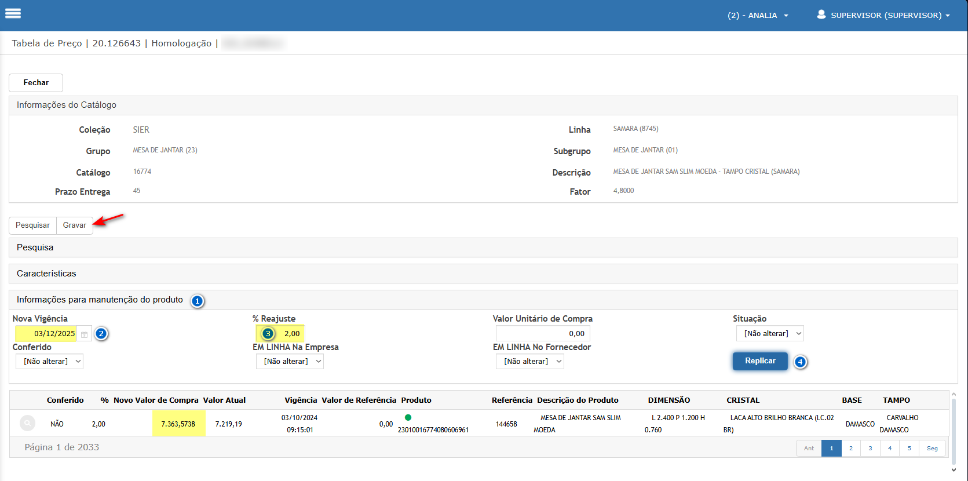Click the % Reajuste input field
Screen dimensions: 968x481
tap(289, 334)
